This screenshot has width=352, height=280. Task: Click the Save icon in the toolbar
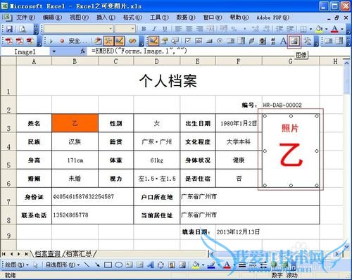(9, 29)
